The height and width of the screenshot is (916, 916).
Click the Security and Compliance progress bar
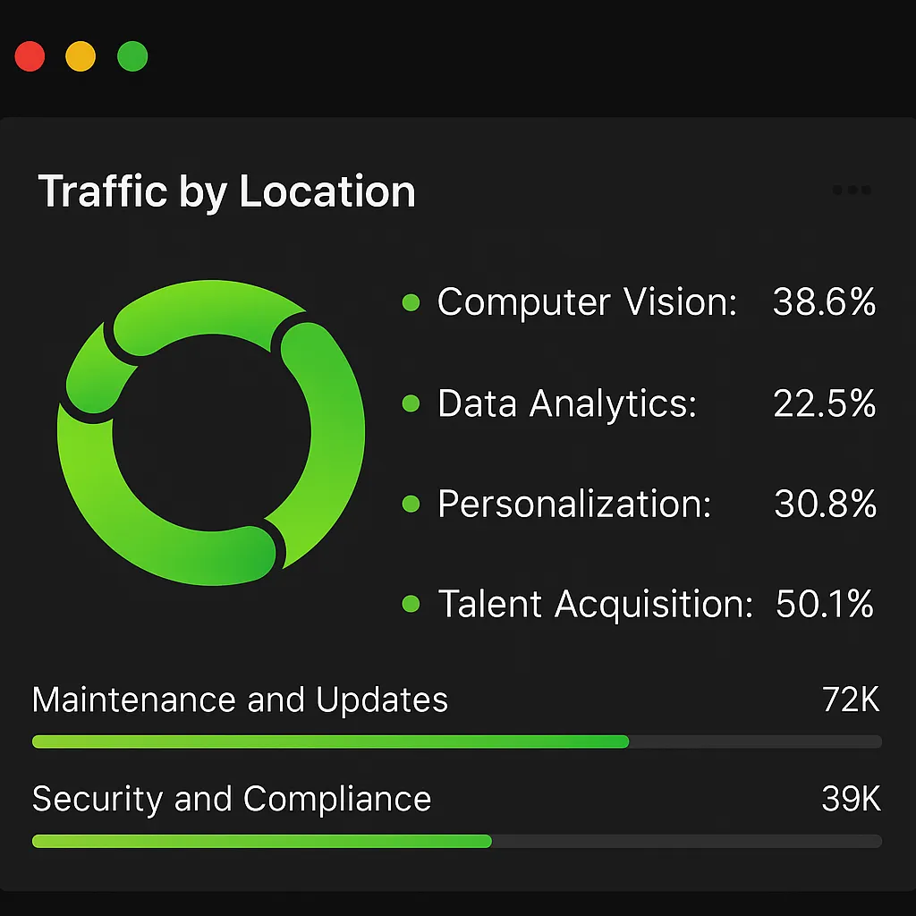457,841
